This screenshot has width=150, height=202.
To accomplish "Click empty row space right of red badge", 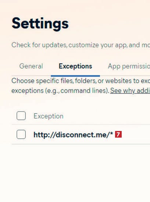I will (136, 134).
